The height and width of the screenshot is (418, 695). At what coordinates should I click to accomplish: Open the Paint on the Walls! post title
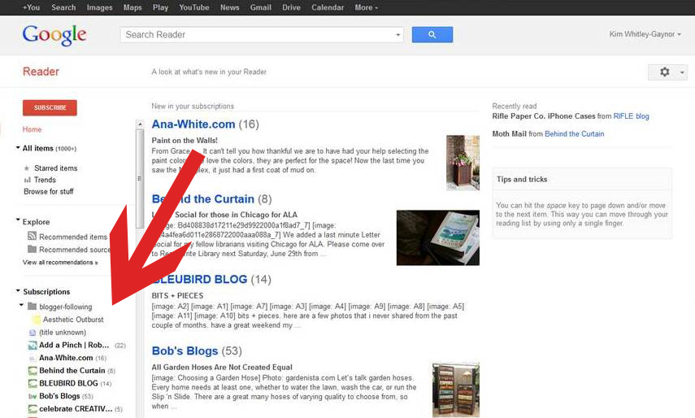185,141
